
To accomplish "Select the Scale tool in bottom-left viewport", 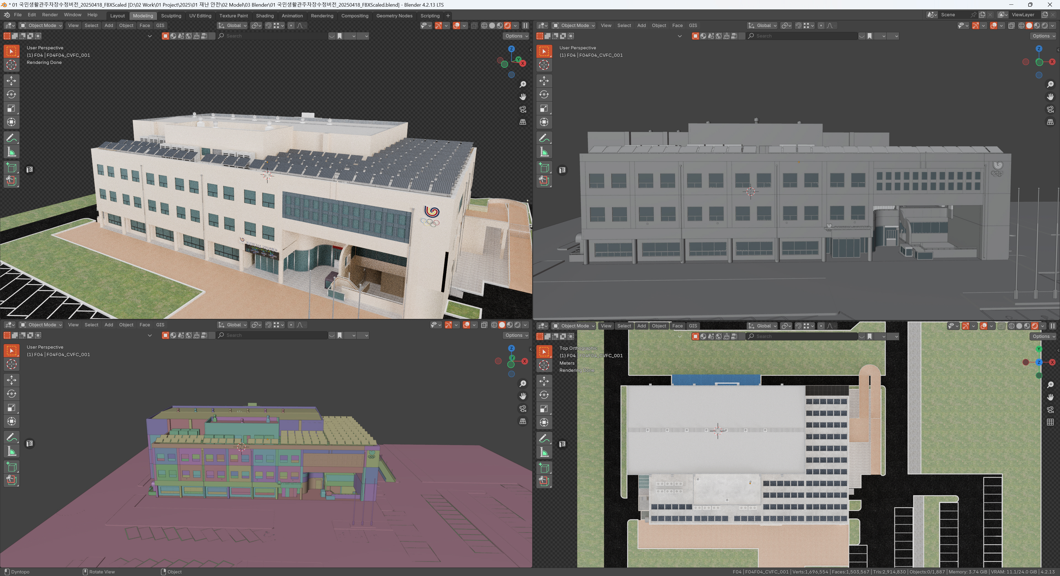I will (x=11, y=408).
